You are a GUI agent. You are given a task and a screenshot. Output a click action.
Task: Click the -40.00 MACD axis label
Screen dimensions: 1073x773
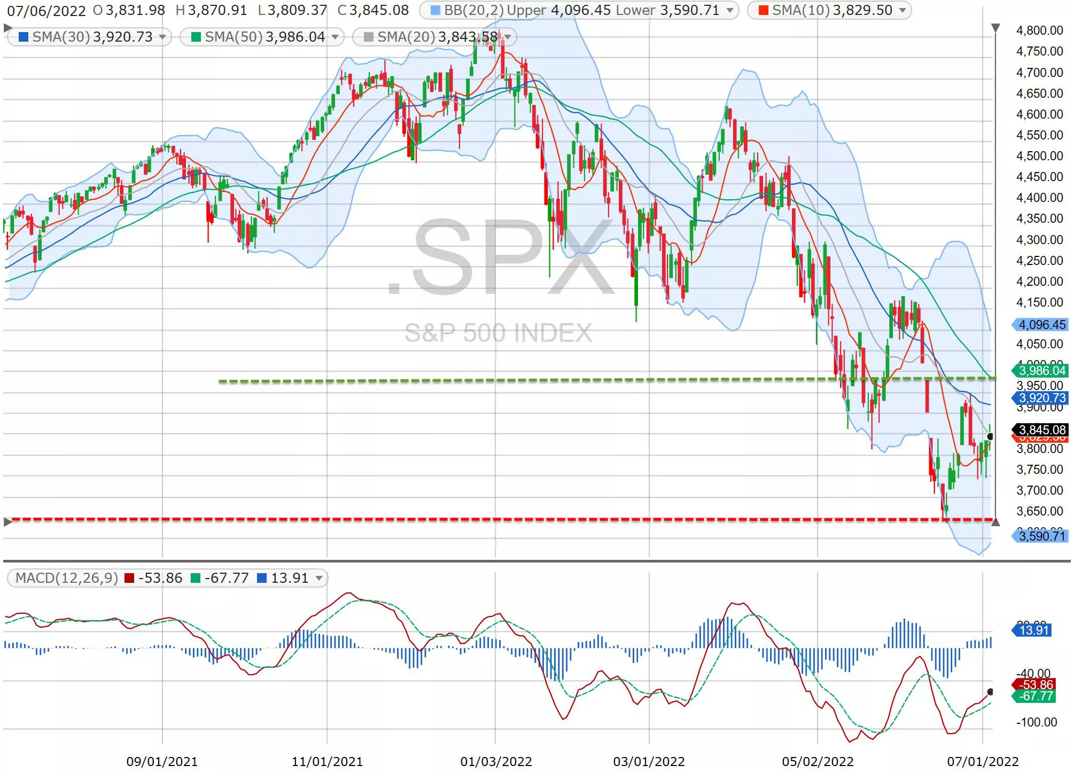(x=1033, y=673)
